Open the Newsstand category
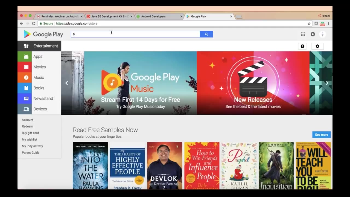The height and width of the screenshot is (197, 350). click(x=39, y=99)
